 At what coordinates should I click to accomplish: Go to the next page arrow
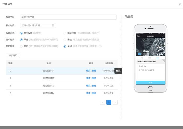click(x=115, y=102)
